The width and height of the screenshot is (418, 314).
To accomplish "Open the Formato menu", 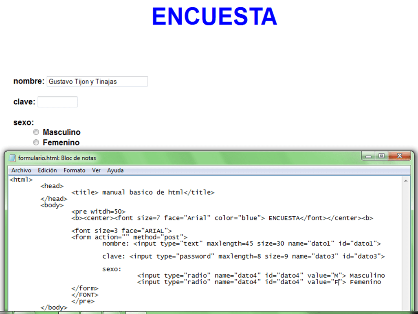I will click(x=74, y=171).
